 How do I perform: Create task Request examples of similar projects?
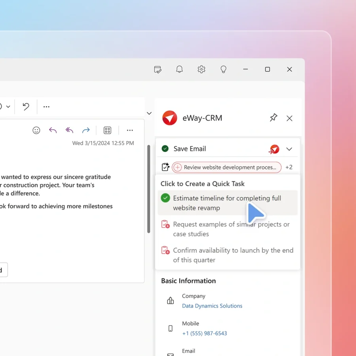231,229
